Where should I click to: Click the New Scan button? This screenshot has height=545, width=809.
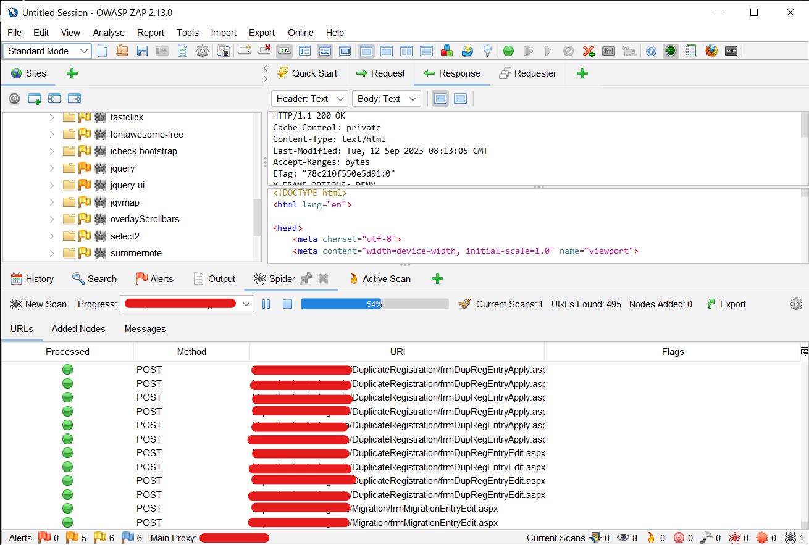click(38, 304)
